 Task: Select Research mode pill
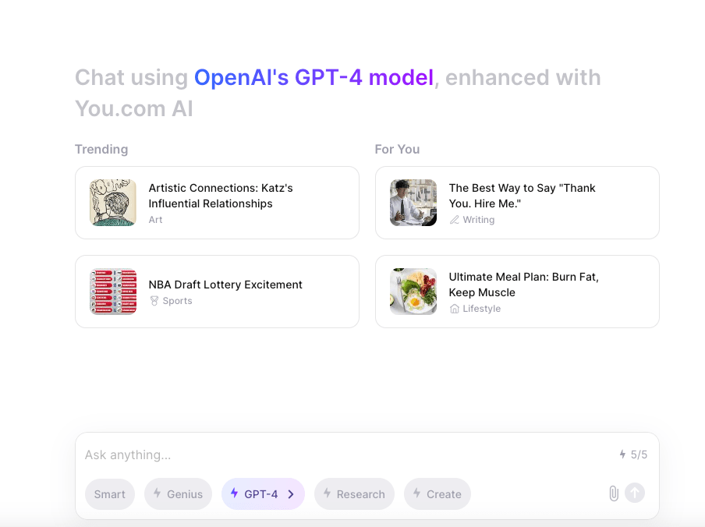click(354, 494)
